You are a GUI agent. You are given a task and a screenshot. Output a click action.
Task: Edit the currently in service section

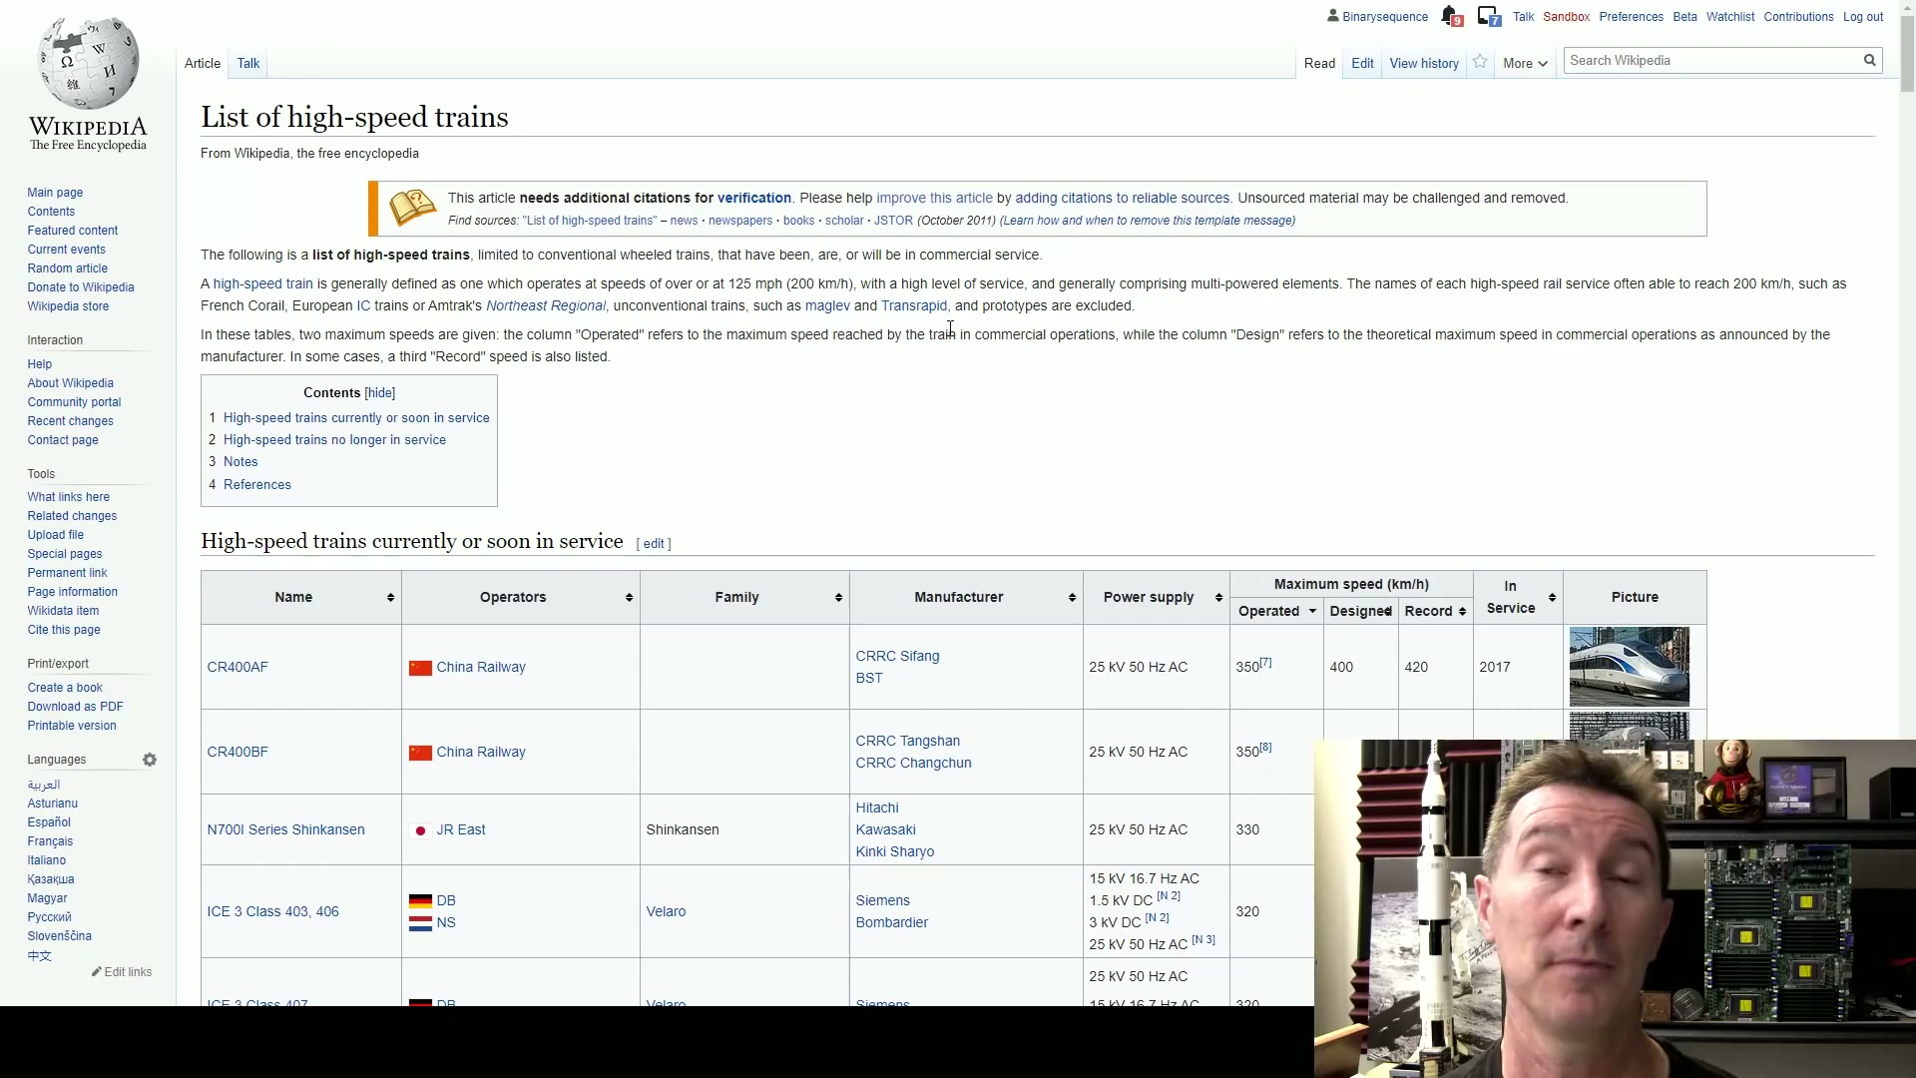pos(654,544)
